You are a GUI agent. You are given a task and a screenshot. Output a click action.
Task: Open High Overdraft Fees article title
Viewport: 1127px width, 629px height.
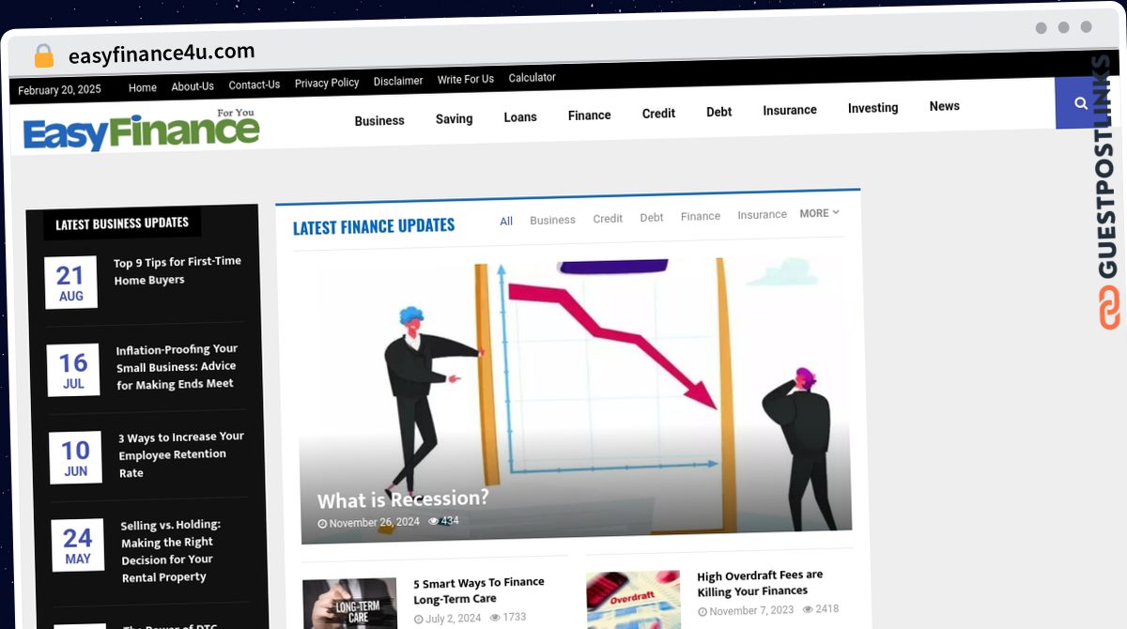coord(760,583)
